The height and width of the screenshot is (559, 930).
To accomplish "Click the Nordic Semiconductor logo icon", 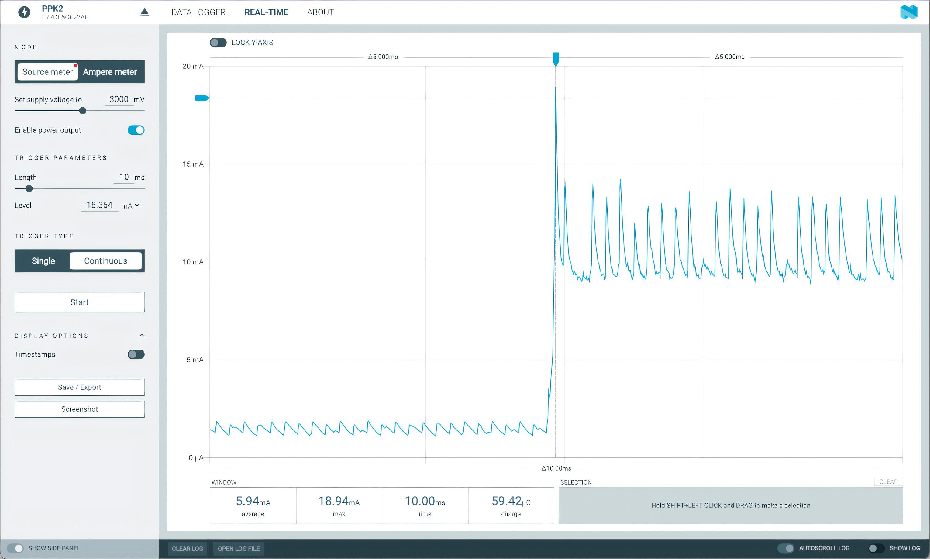I will tap(908, 12).
